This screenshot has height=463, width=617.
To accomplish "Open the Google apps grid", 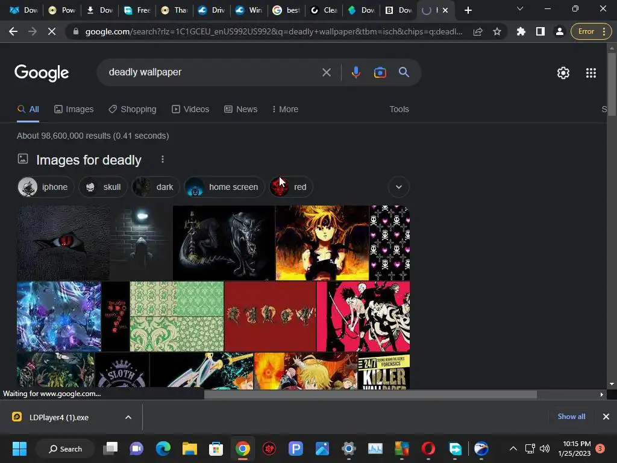I will tap(590, 73).
